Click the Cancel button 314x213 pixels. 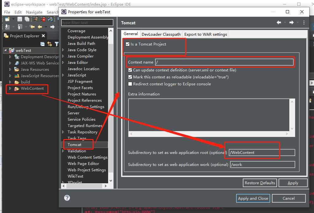(x=289, y=198)
